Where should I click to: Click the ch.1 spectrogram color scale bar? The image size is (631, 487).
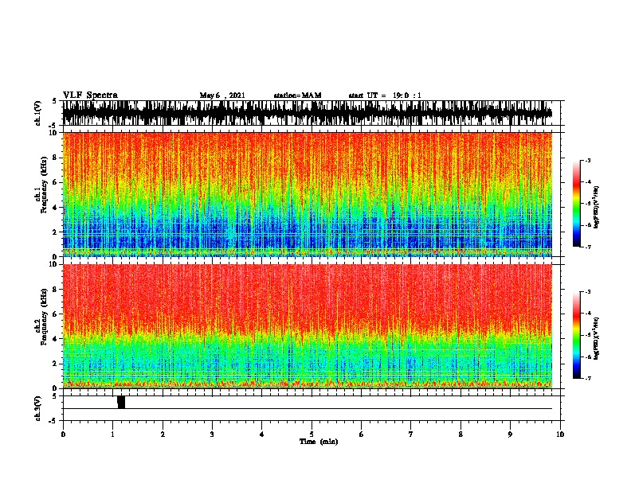point(577,204)
